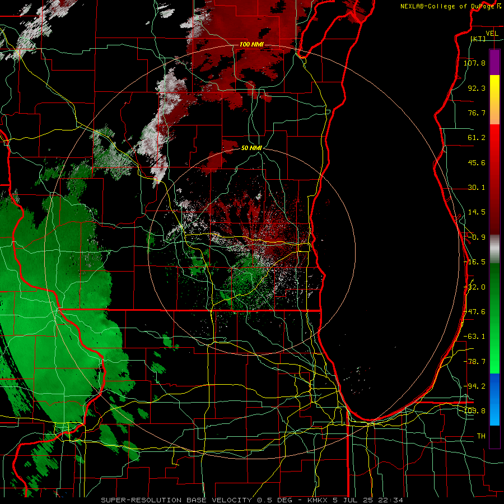
Task: Pick the bright red segment of color bar
Action: coord(494,180)
